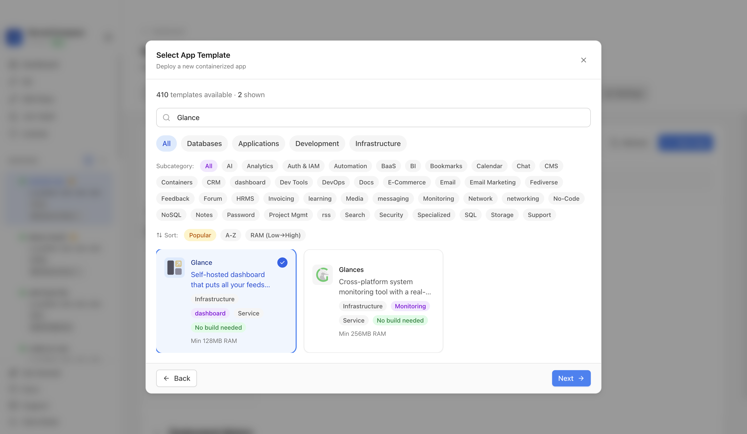747x434 pixels.
Task: Close the Select App Template dialog
Action: point(583,60)
